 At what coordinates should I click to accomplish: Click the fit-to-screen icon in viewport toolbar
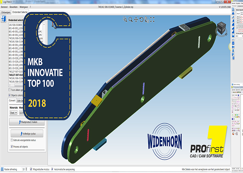click(152, 19)
